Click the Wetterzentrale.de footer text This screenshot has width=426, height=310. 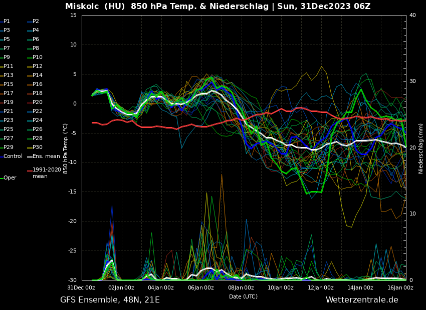coord(362,300)
